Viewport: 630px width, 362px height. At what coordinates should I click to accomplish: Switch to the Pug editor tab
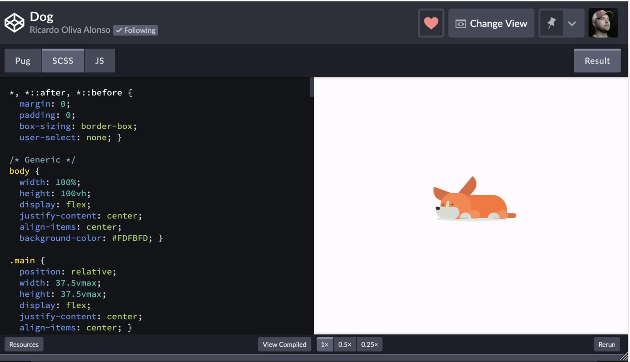(x=23, y=60)
